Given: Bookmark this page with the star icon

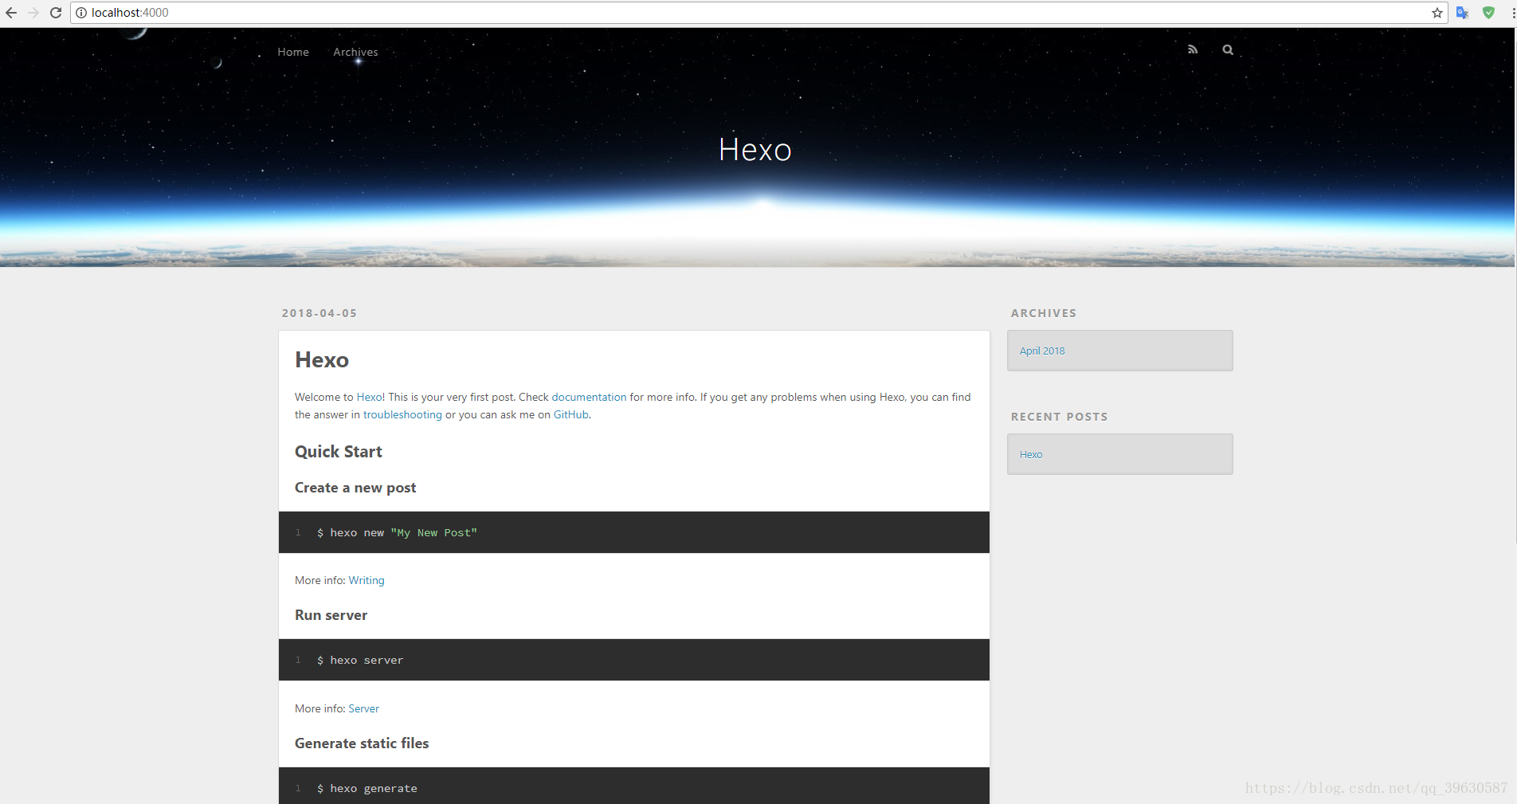Looking at the screenshot, I should 1437,13.
